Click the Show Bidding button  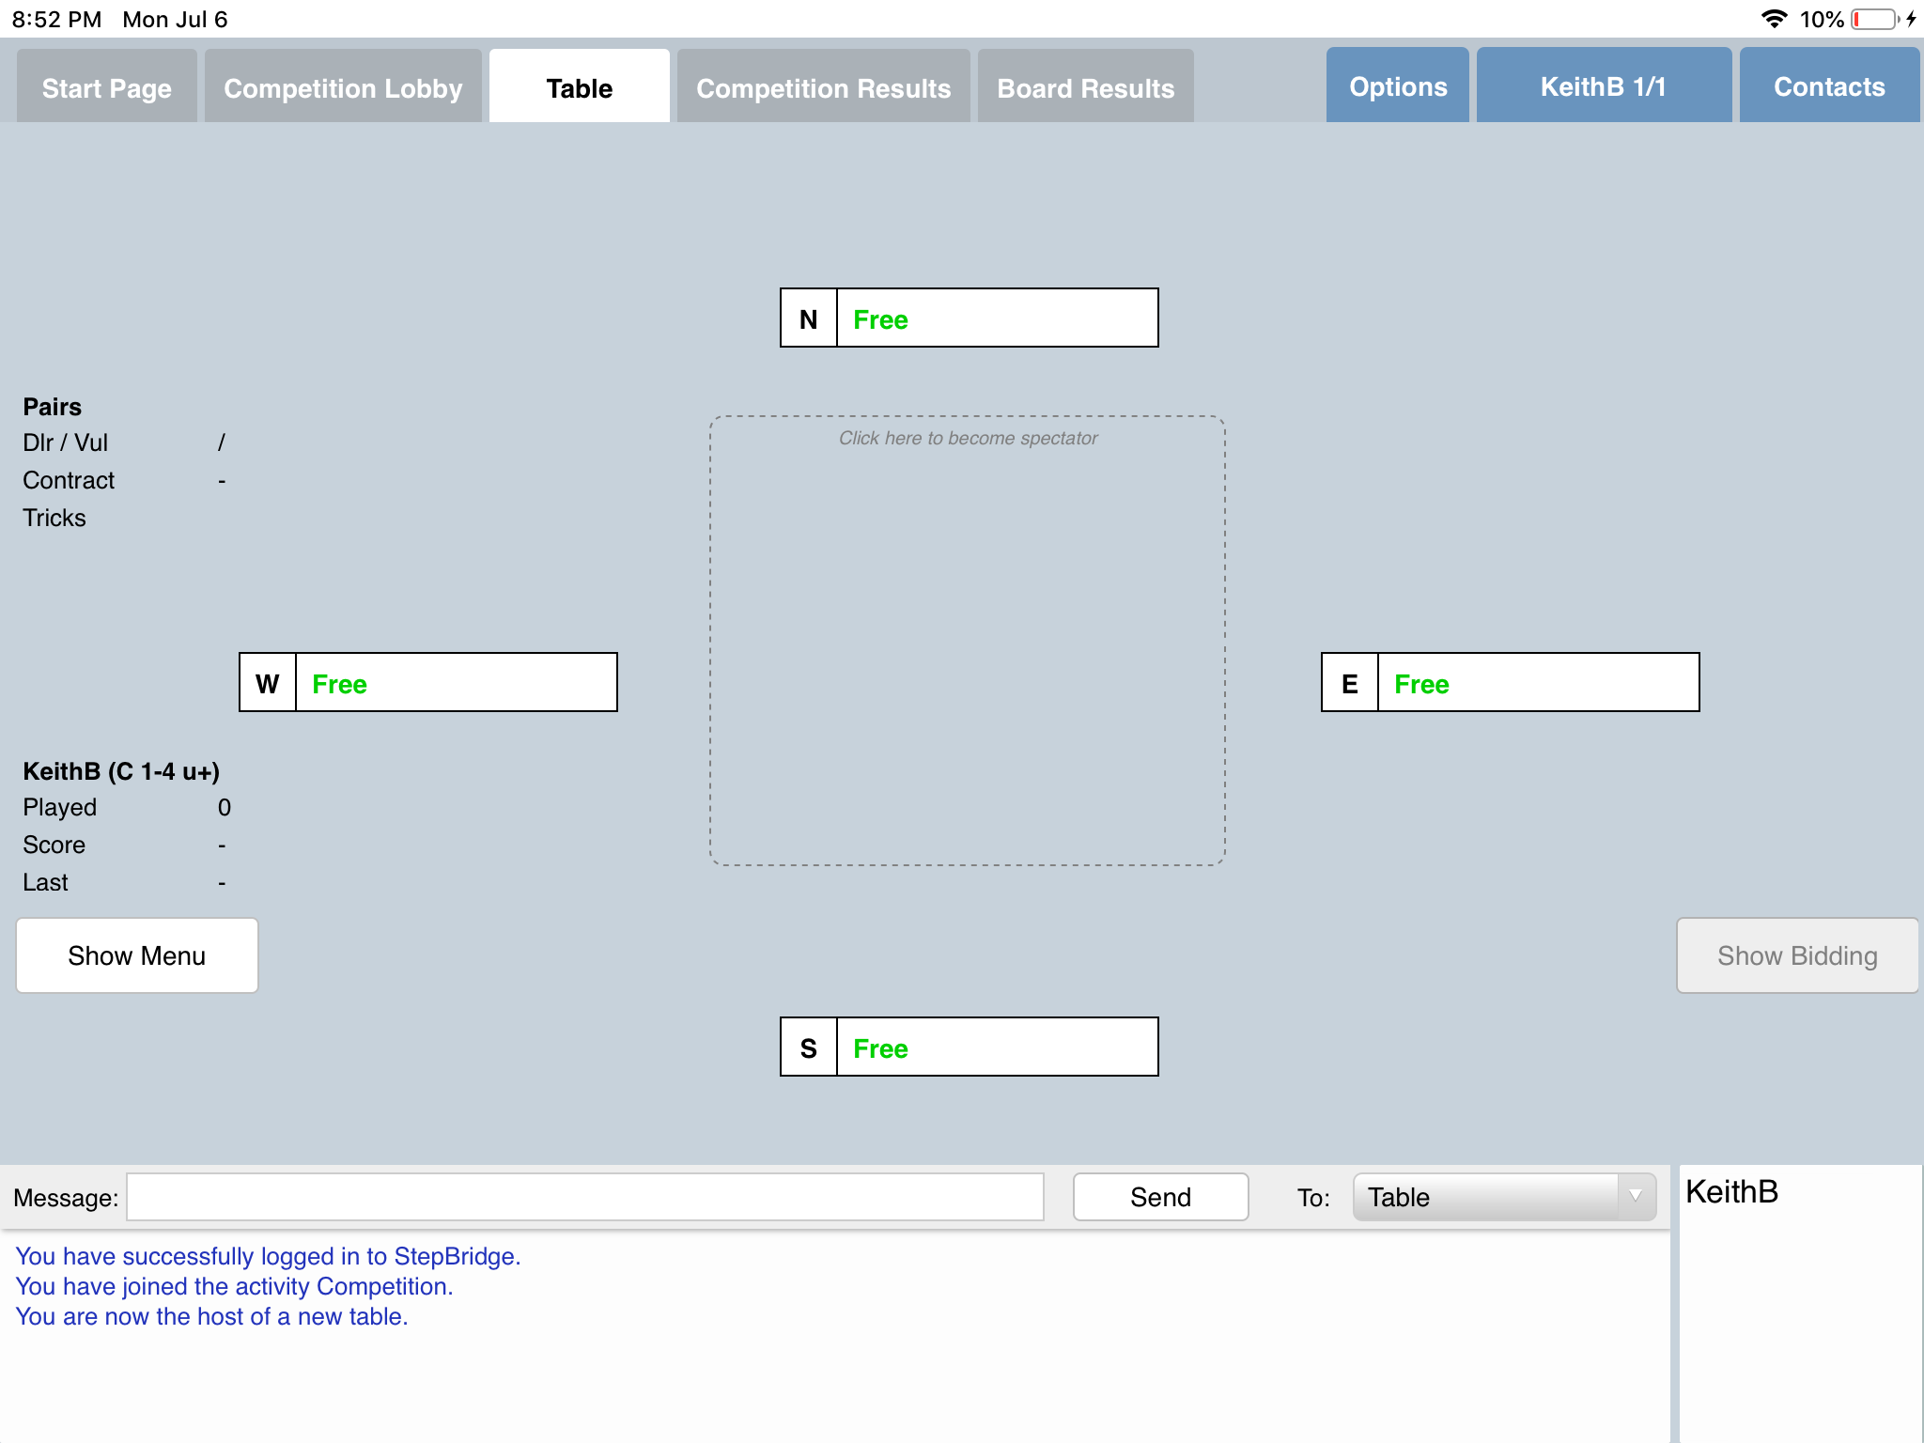pyautogui.click(x=1796, y=955)
